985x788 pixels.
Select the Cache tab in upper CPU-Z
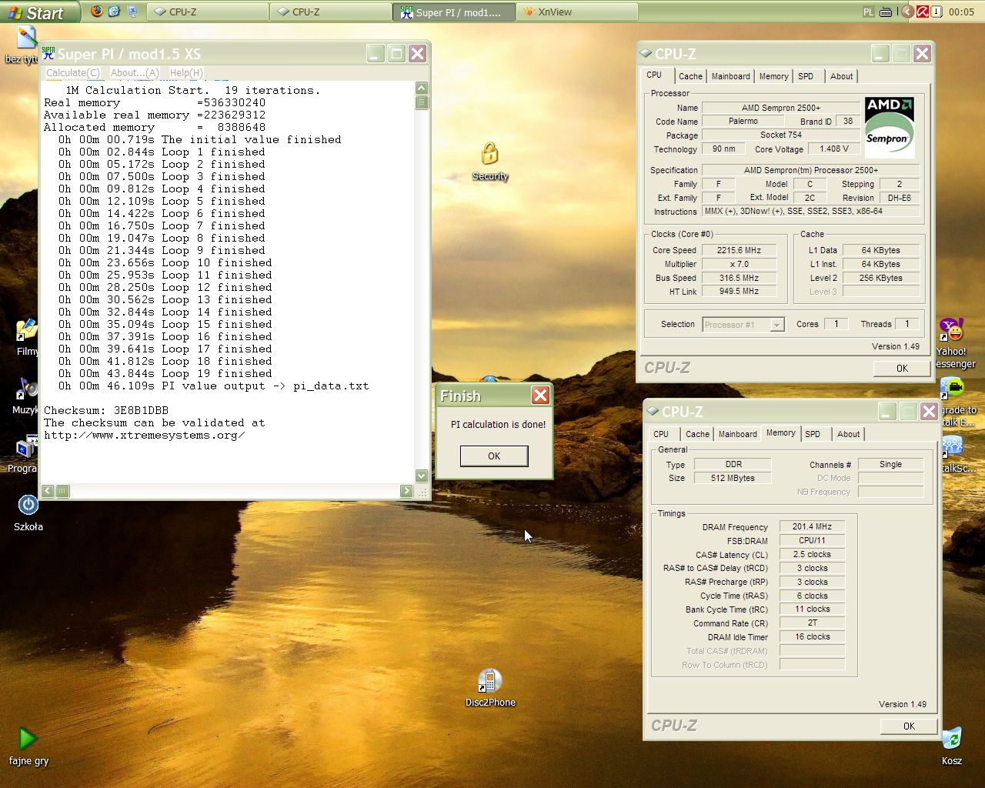690,76
